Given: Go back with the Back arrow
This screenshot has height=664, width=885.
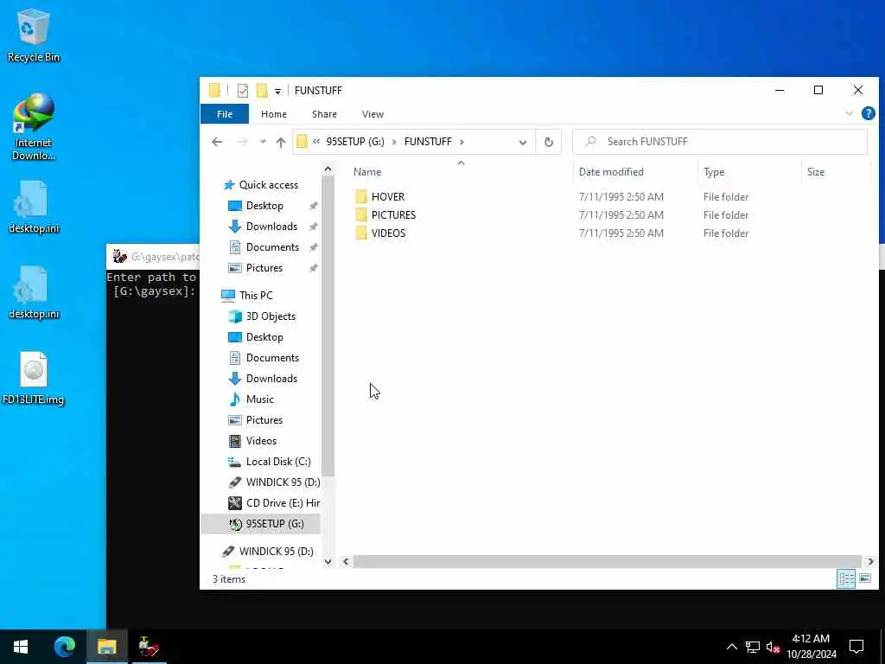Looking at the screenshot, I should click(x=217, y=142).
